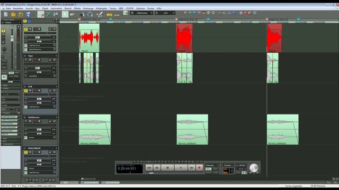Click the blue floppy-disk save icon
This screenshot has height=190, width=339.
click(28, 14)
